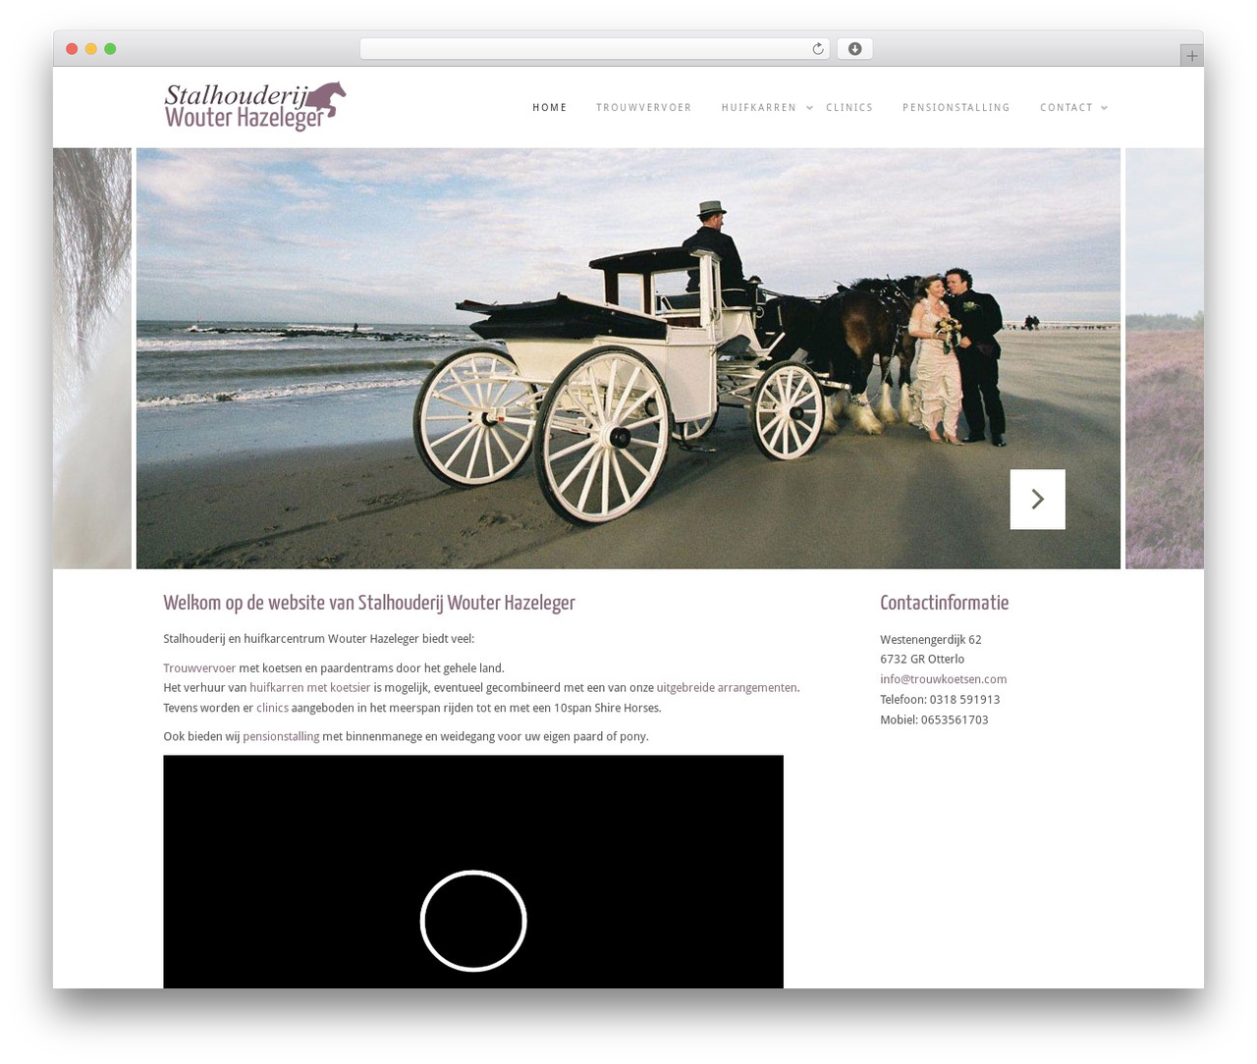The image size is (1257, 1064).
Task: Open the Pensionstalling menu item
Action: tap(956, 108)
